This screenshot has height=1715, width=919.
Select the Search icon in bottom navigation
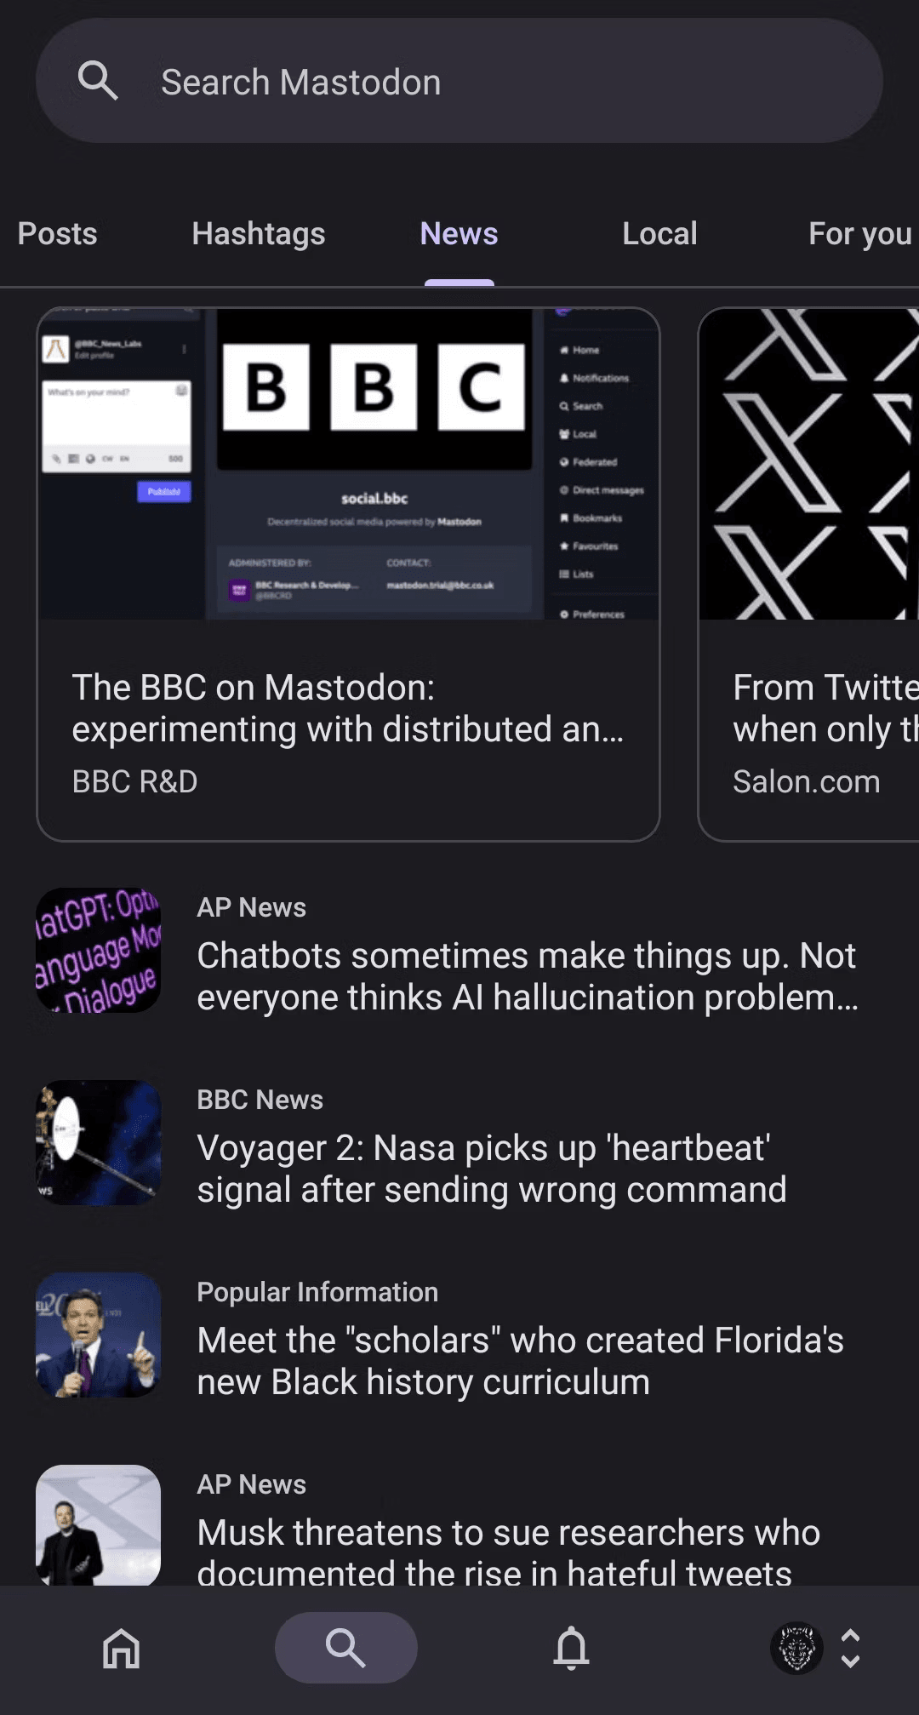pyautogui.click(x=345, y=1648)
